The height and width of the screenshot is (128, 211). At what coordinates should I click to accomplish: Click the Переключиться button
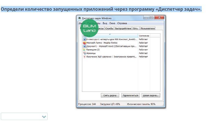[130, 95]
